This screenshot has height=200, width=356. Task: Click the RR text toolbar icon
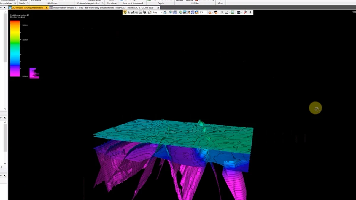(x=144, y=12)
